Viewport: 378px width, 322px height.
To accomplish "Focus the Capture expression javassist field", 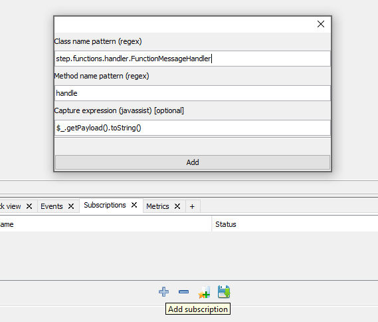I will 193,128.
